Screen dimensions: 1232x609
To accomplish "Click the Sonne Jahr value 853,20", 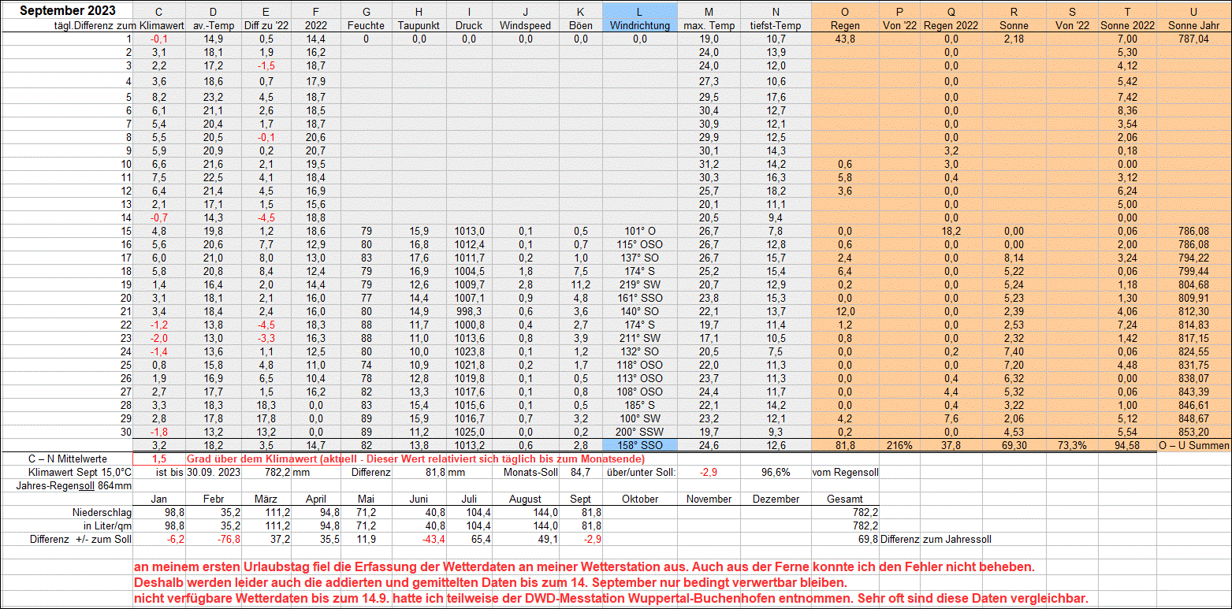I will point(1193,432).
